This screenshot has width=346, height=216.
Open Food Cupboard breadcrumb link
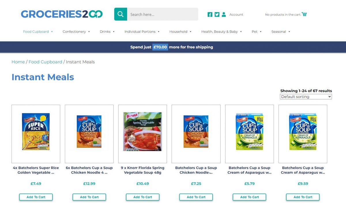point(45,62)
